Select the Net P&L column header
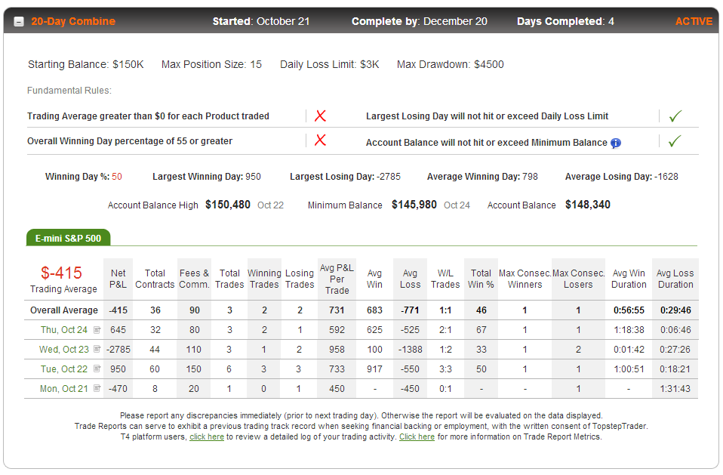Image resolution: width=723 pixels, height=475 pixels. [x=118, y=279]
